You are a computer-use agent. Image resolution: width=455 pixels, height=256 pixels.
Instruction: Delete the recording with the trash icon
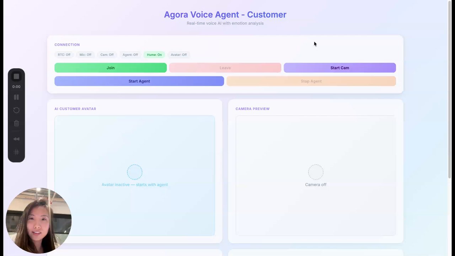coord(16,123)
